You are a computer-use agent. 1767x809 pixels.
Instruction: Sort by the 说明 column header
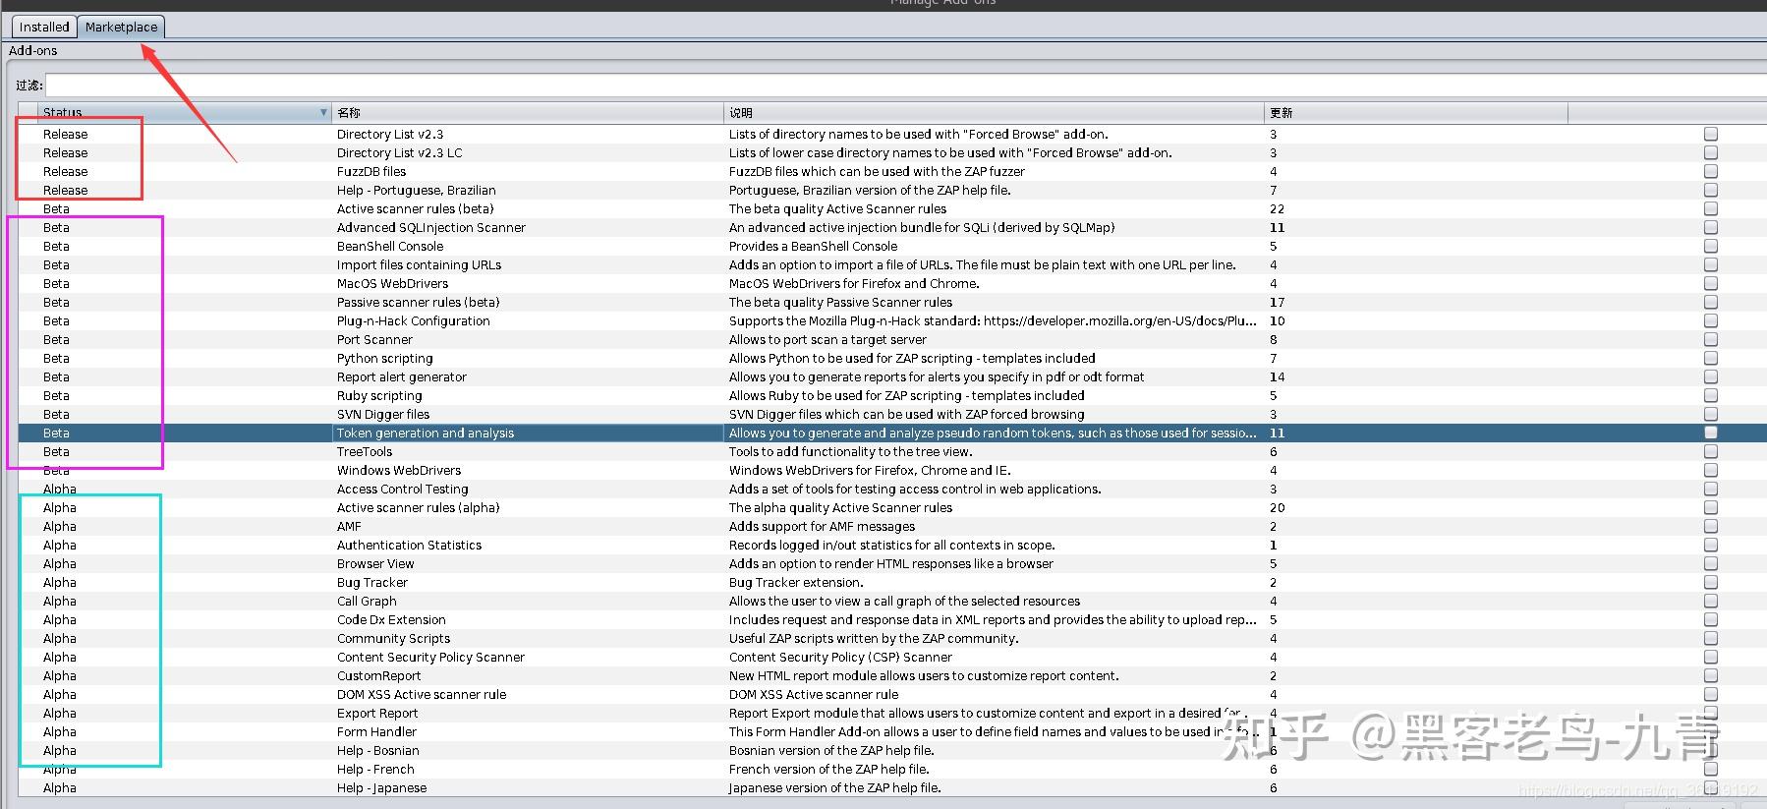[994, 112]
